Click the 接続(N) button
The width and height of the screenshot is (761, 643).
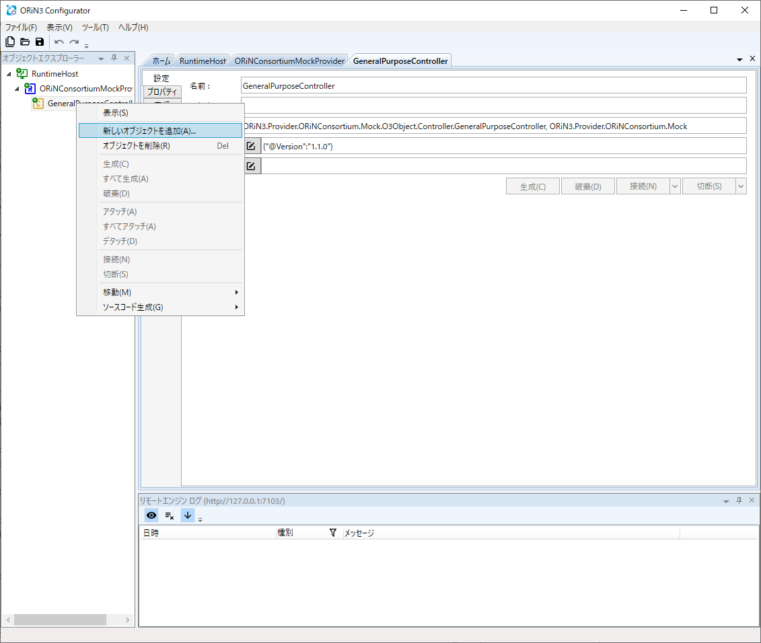pos(643,186)
